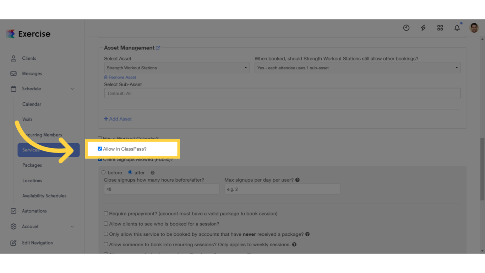
Task: Toggle Has a Workout Calendar checkbox
Action: pos(100,138)
